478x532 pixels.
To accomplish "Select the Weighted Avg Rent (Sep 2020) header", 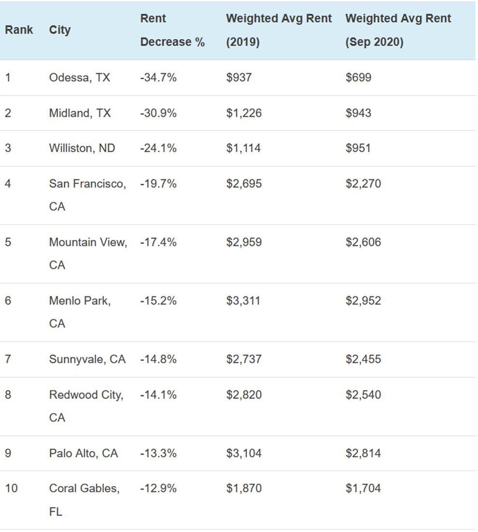I will (398, 30).
